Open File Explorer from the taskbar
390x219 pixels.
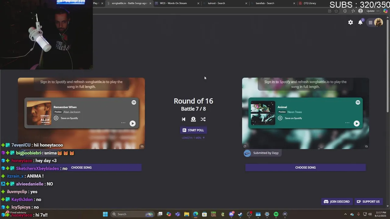click(x=186, y=214)
